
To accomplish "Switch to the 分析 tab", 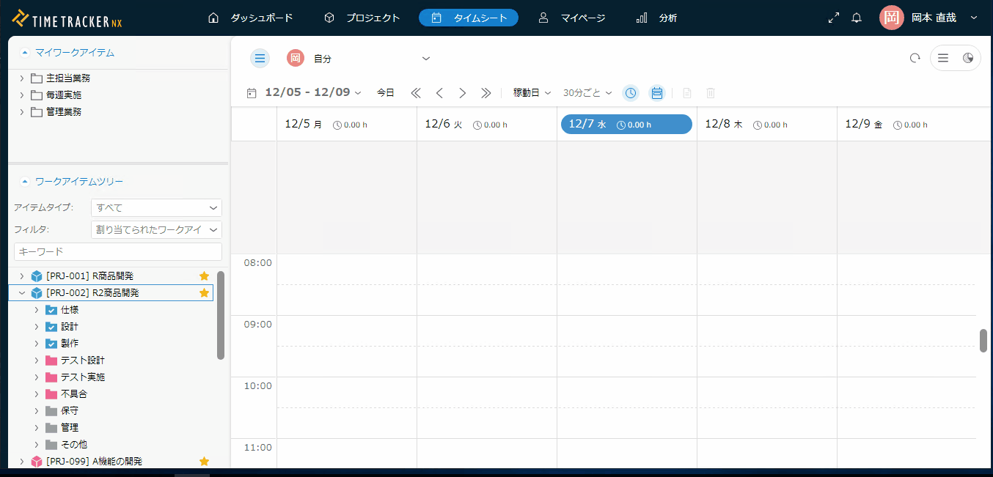I will tap(657, 18).
